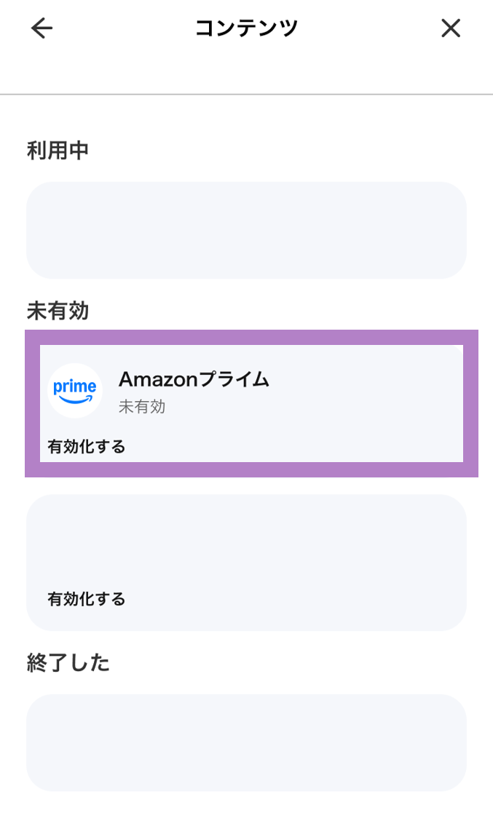Click the divider line below the header
This screenshot has height=834, width=493.
(x=246, y=95)
